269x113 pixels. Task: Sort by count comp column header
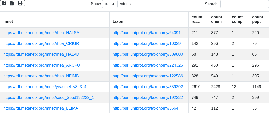pyautogui.click(x=237, y=19)
